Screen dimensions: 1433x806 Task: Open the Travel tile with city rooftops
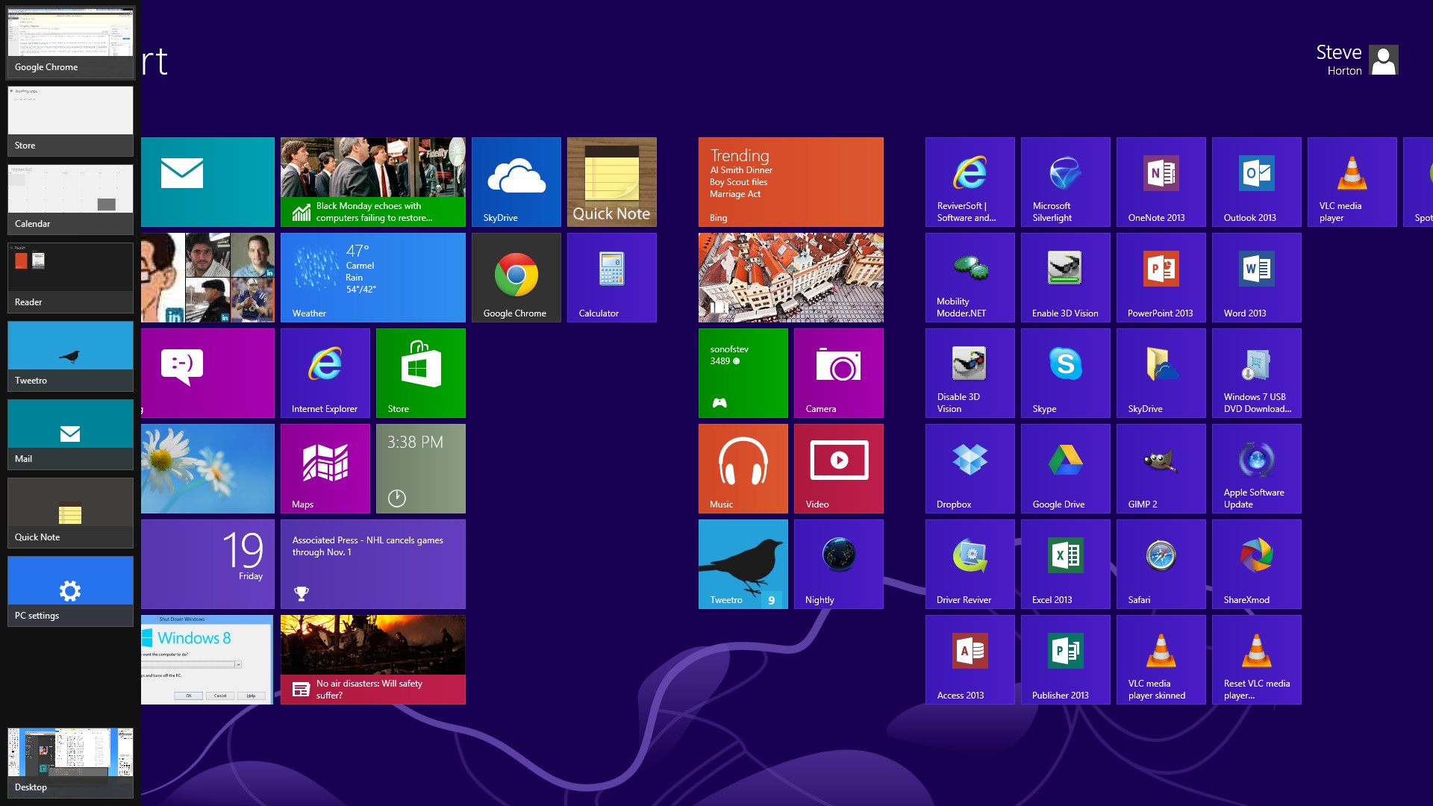(x=791, y=278)
